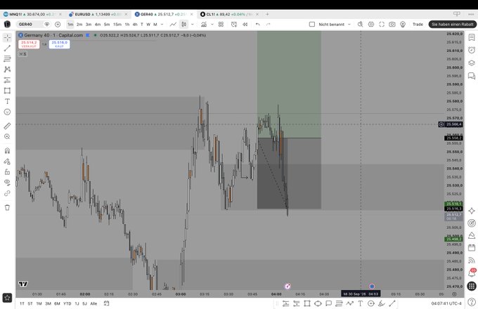478x309 pixels.
Task: Select the 4h timeframe
Action: (x=135, y=25)
